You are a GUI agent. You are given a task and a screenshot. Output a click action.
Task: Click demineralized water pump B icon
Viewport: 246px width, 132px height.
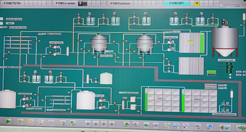coord(224,110)
